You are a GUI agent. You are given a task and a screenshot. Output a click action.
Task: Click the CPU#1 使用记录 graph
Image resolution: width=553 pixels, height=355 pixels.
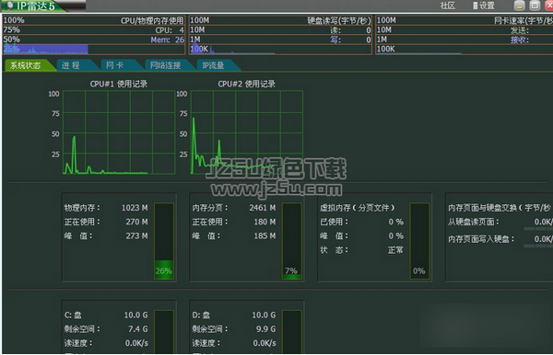pyautogui.click(x=119, y=132)
